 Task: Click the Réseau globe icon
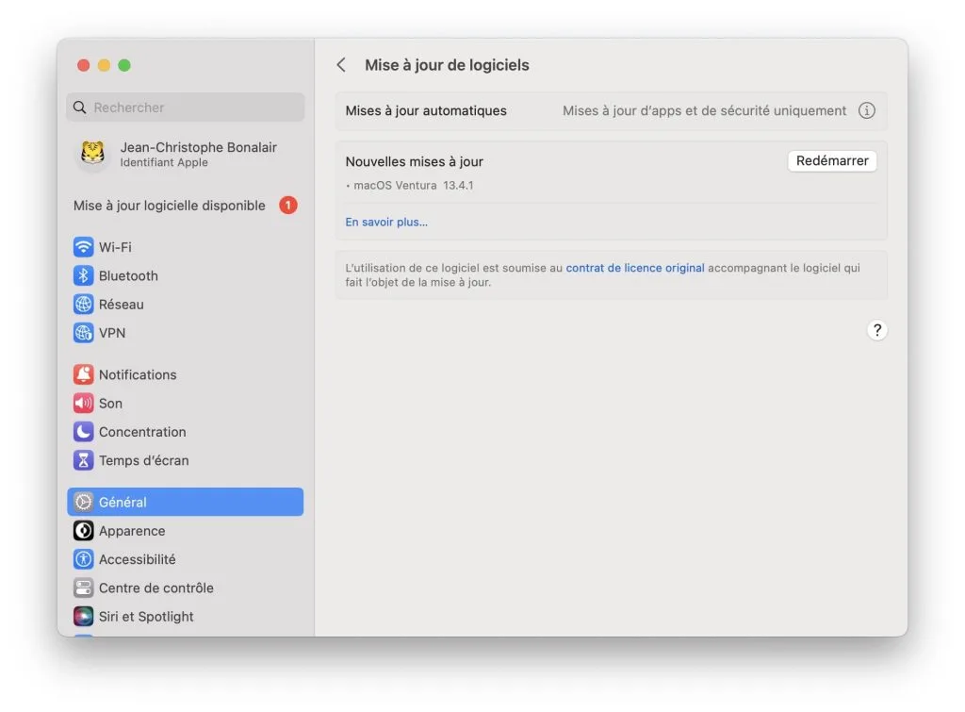click(83, 305)
